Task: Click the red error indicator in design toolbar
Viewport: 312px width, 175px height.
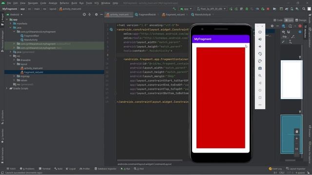Action: pos(300,26)
